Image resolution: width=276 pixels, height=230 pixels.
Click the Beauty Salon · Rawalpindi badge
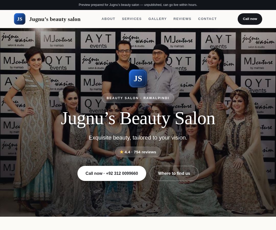138,98
